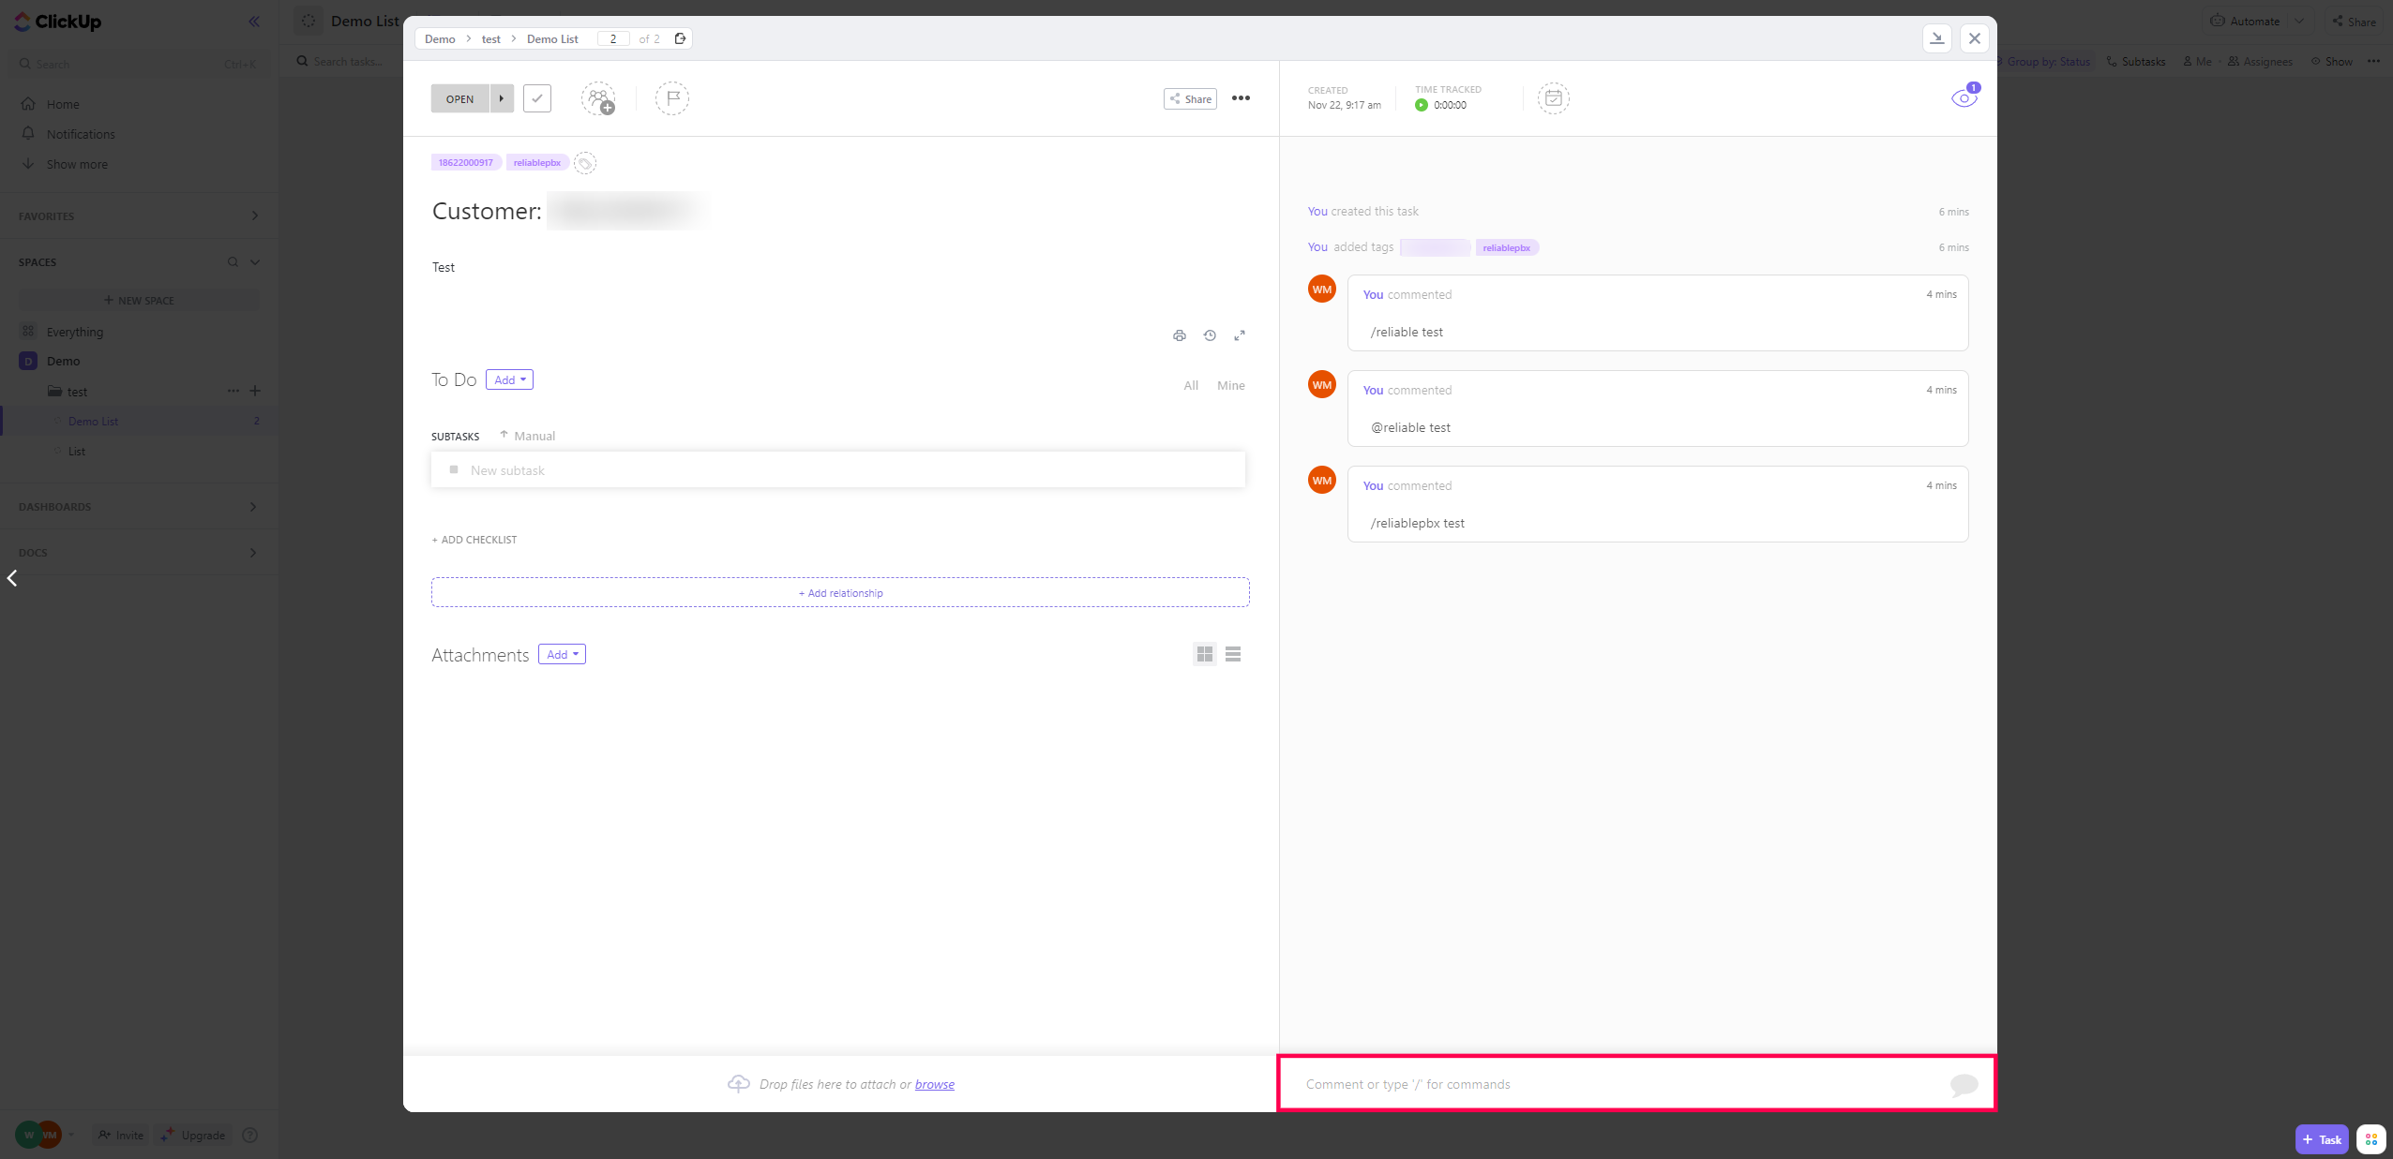Screen dimensions: 2393x1159
Task: Minimize task to tray icon
Action: click(1937, 38)
